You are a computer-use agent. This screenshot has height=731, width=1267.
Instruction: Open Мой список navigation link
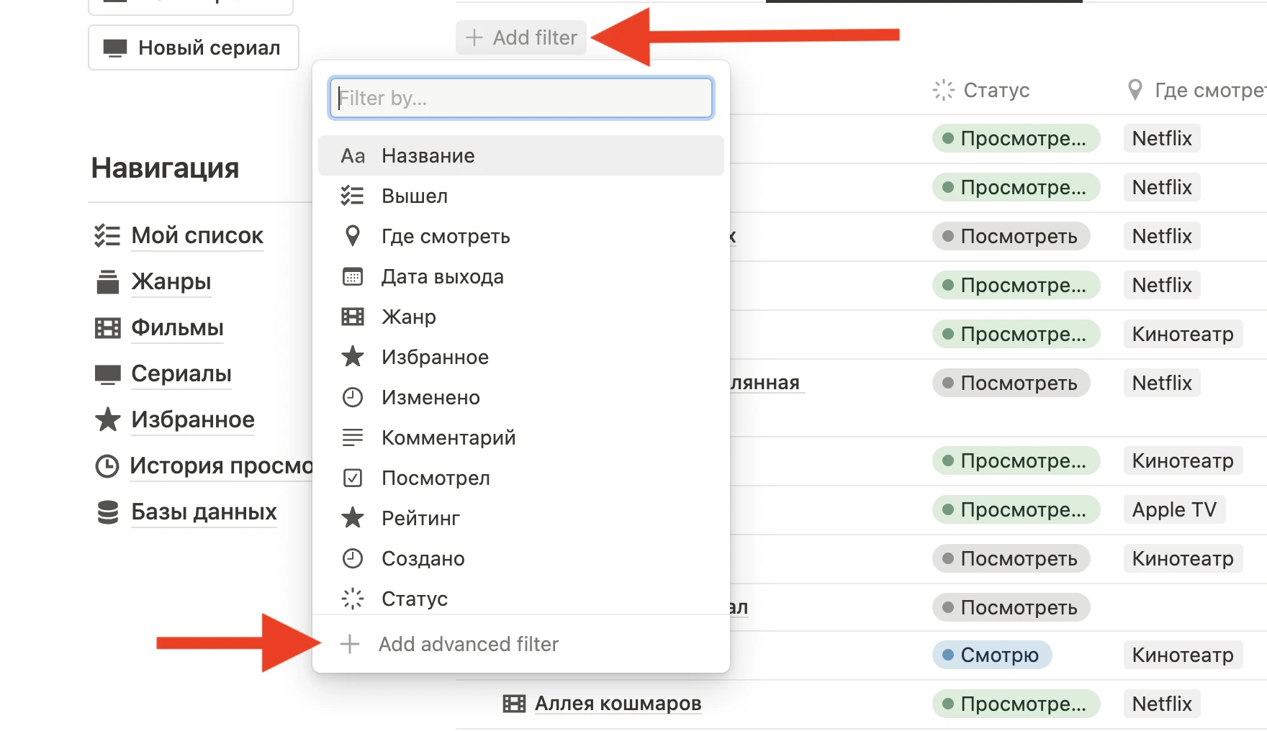pos(197,235)
